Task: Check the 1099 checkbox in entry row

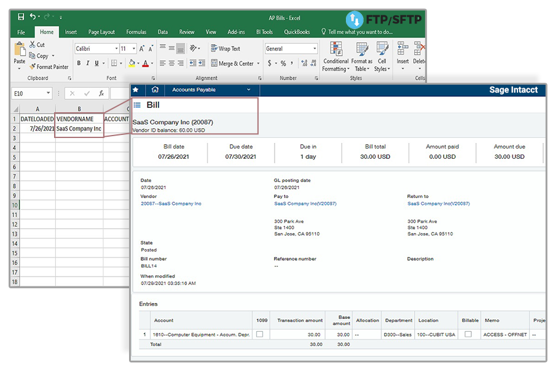Action: [259, 334]
